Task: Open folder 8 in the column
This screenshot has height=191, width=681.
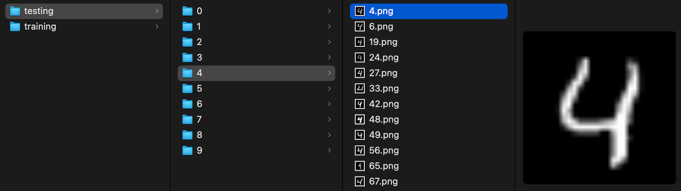Action: pyautogui.click(x=256, y=135)
